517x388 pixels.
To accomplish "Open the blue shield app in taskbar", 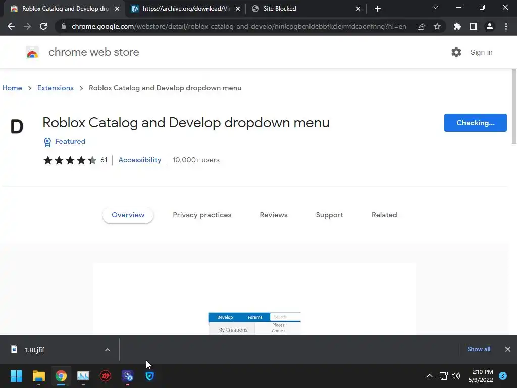I will [149, 376].
